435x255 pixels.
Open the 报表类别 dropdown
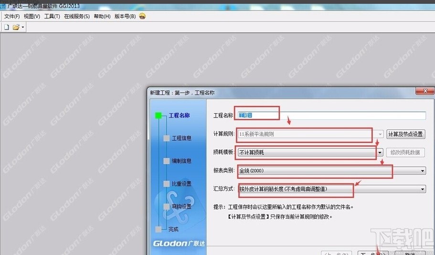pyautogui.click(x=332, y=170)
